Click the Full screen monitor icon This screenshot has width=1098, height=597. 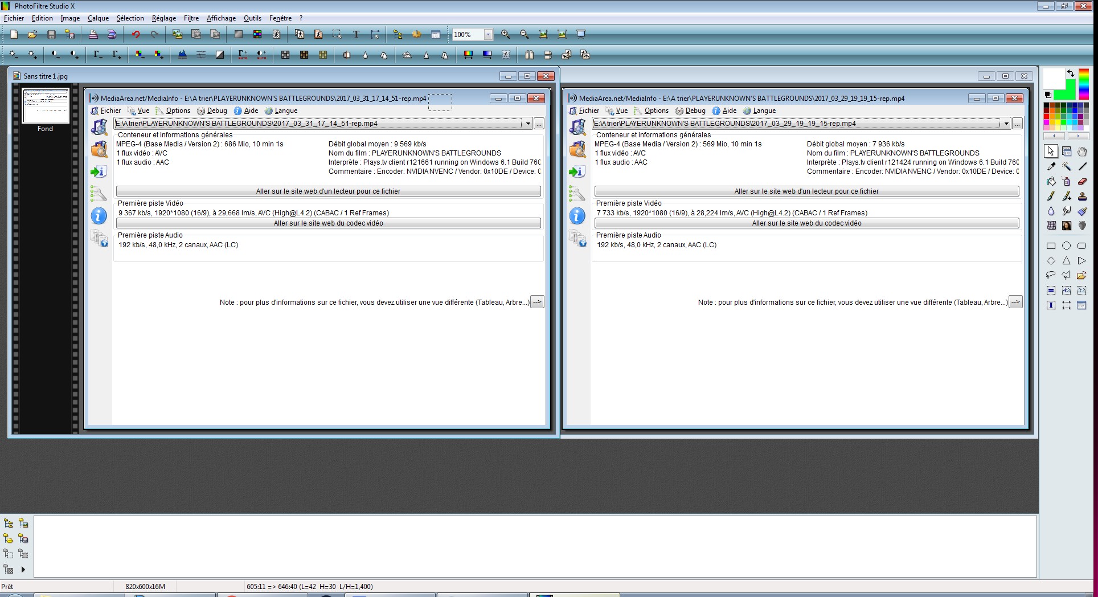pyautogui.click(x=581, y=34)
